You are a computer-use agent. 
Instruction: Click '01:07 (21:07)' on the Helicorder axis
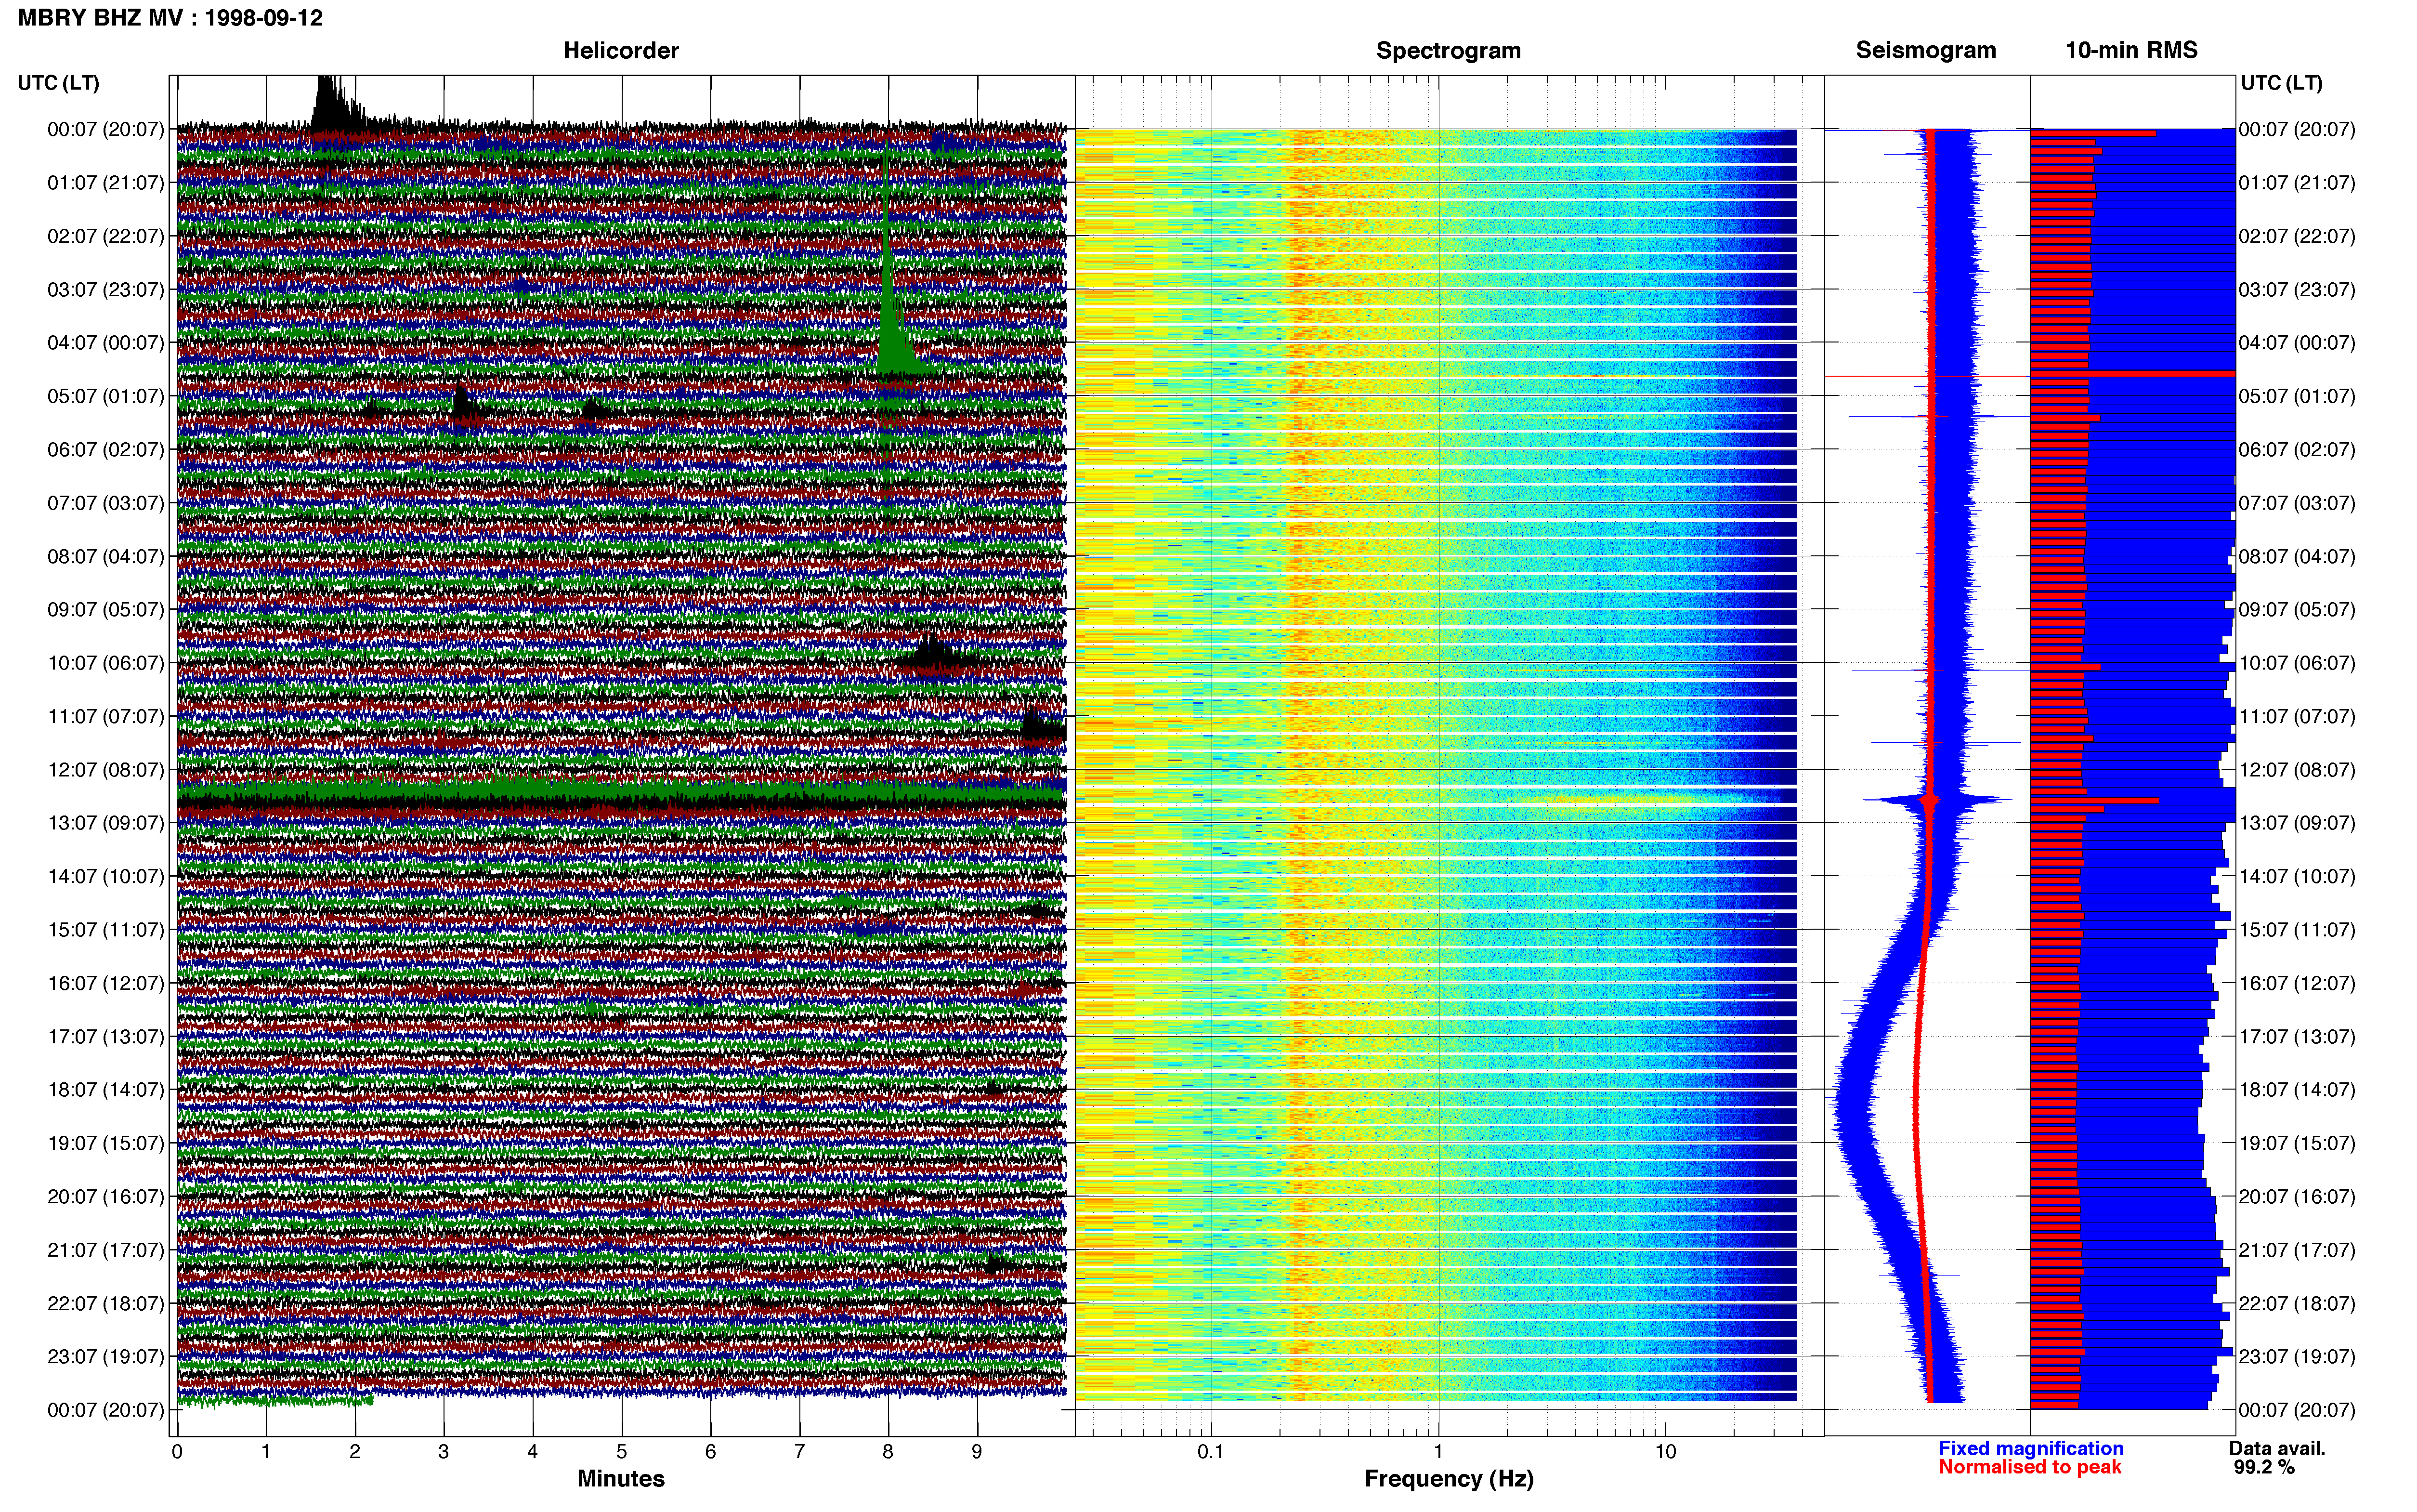105,183
